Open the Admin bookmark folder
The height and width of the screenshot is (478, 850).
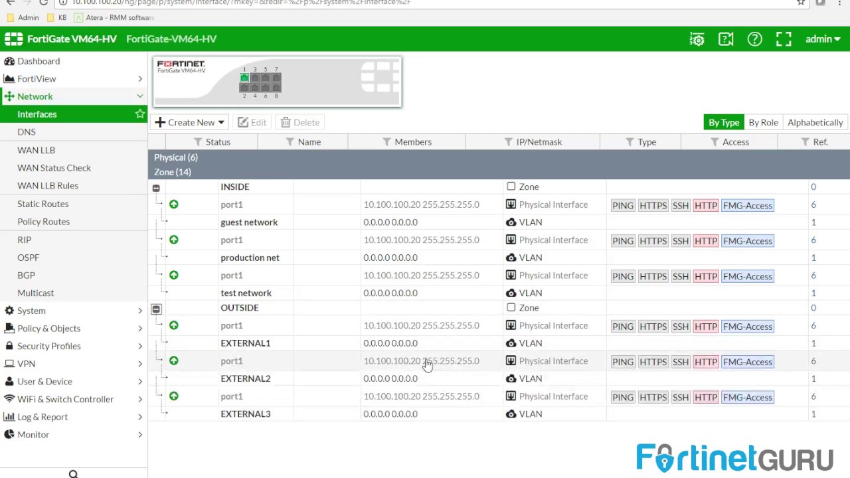23,17
